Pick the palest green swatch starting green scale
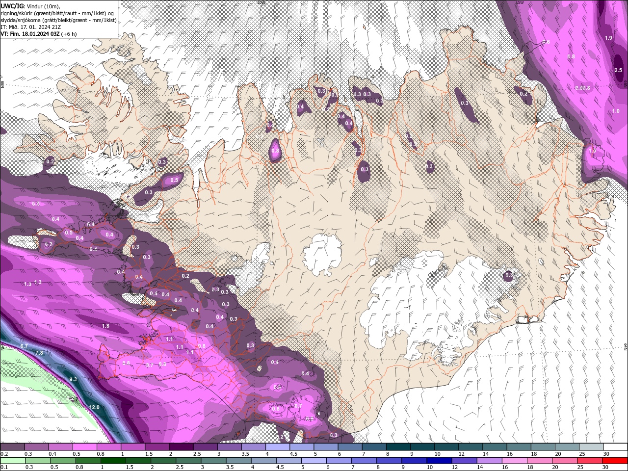Screen dimensions: 628x471 12,461
